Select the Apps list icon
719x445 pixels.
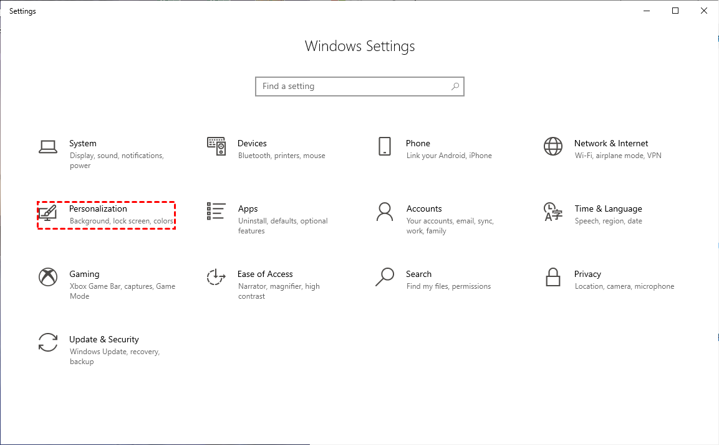[216, 212]
